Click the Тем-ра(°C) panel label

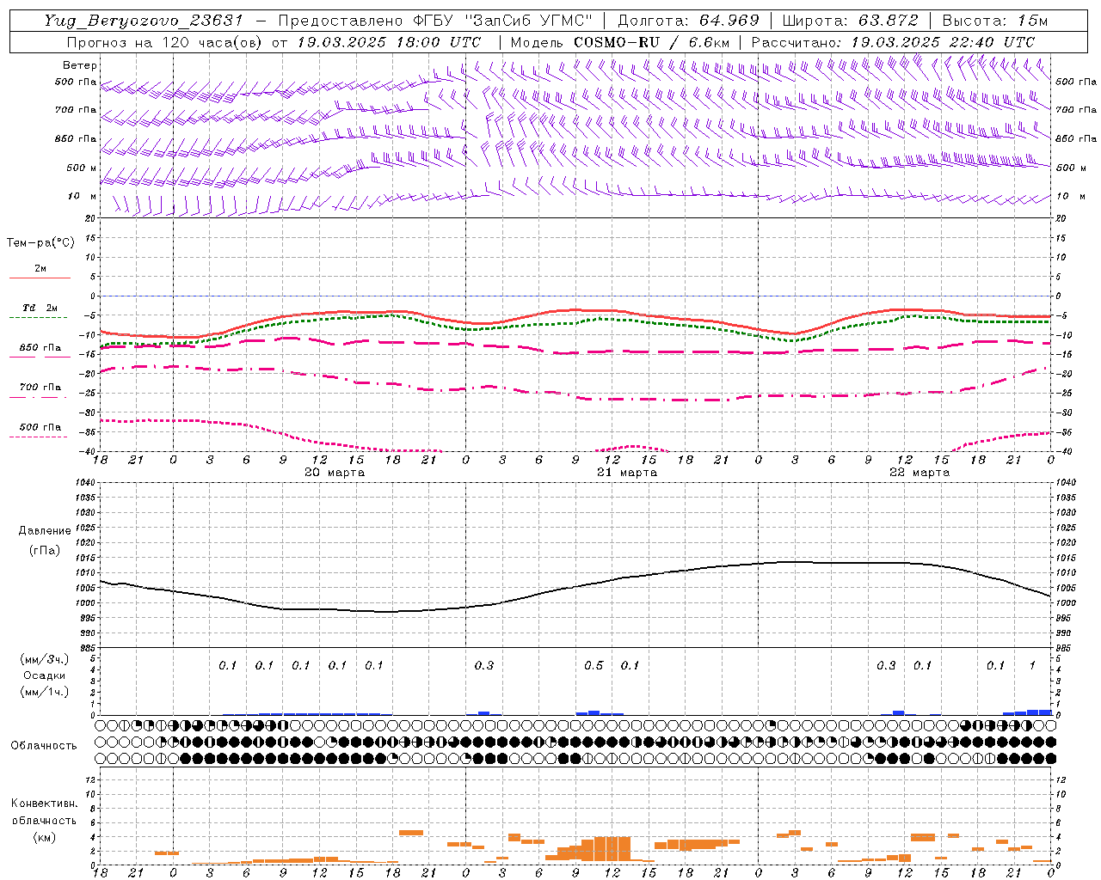[x=40, y=243]
